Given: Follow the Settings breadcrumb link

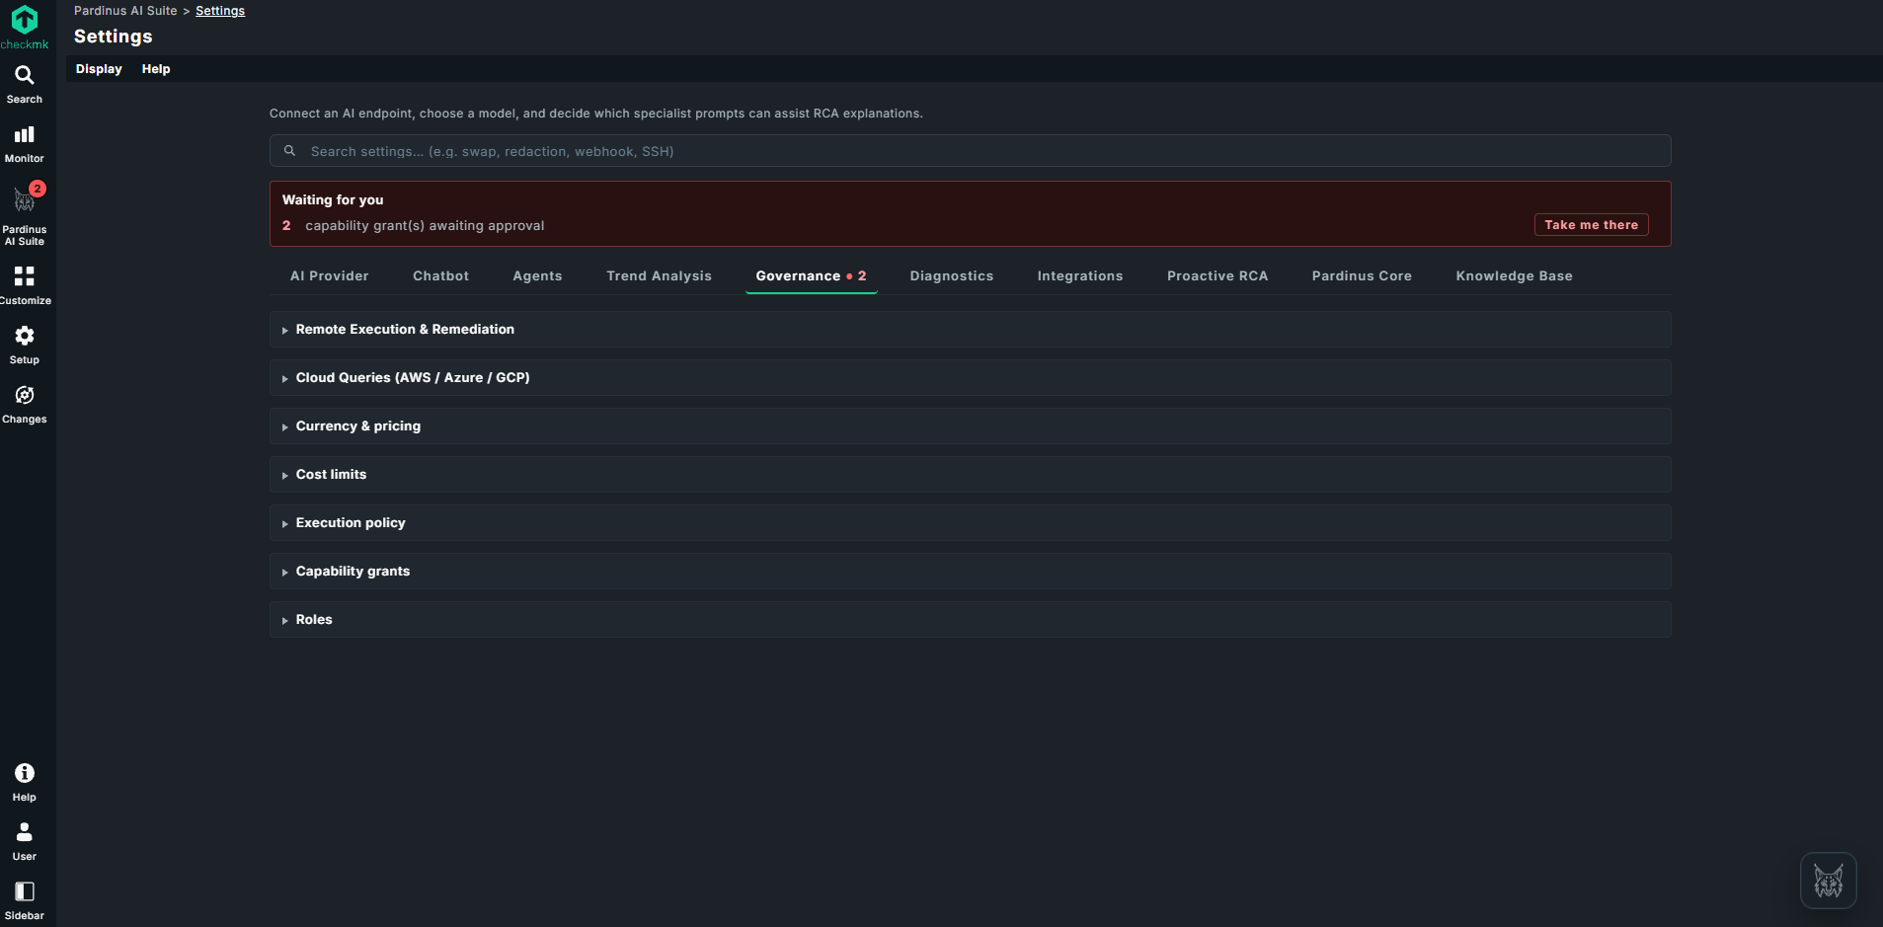Looking at the screenshot, I should click(220, 11).
